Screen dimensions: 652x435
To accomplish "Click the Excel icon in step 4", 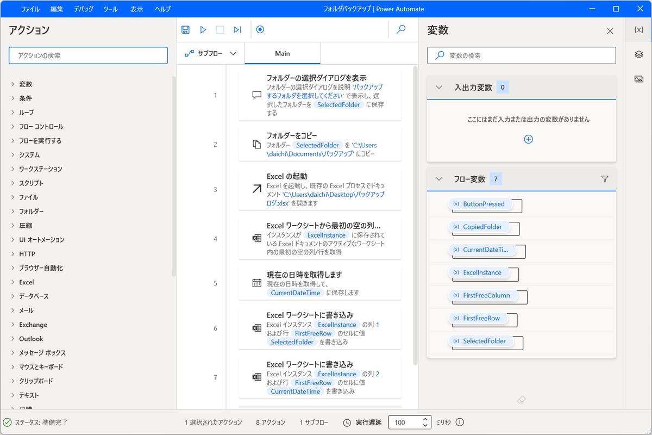I will [257, 238].
